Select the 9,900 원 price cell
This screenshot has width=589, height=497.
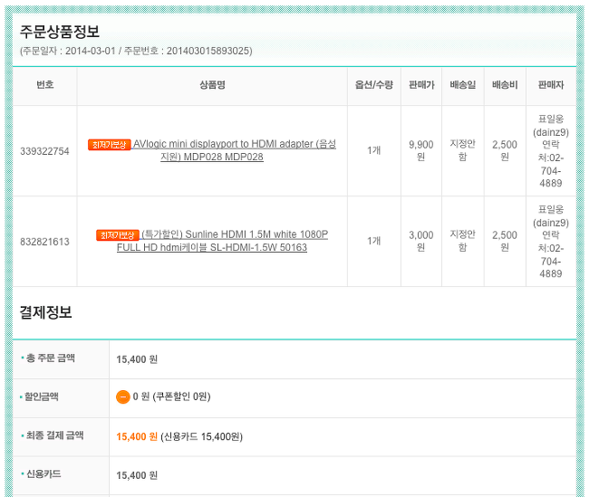(421, 150)
